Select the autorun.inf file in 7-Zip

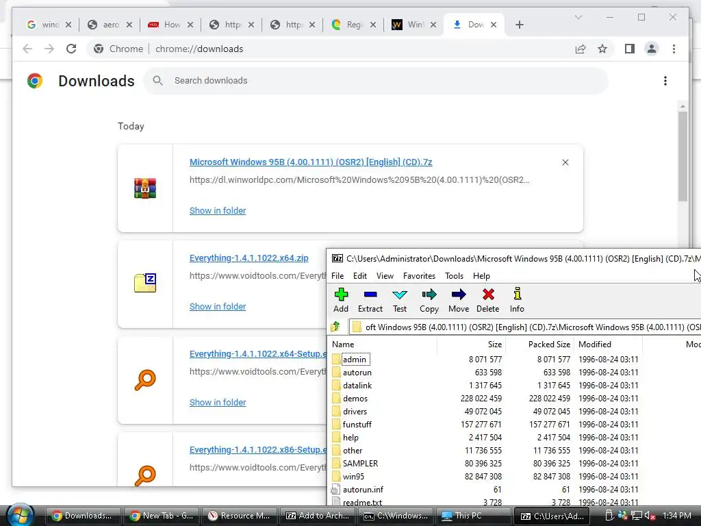(363, 489)
